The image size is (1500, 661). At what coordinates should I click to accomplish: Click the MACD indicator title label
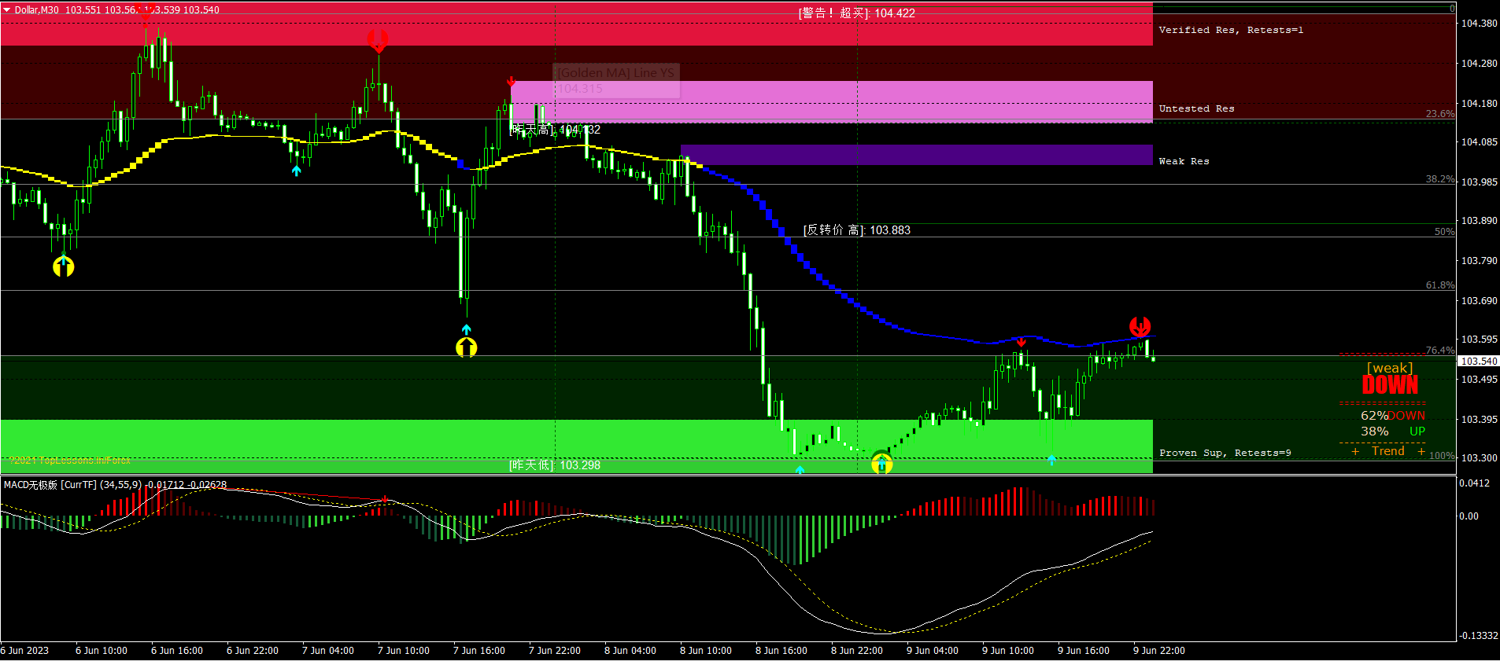[x=115, y=485]
